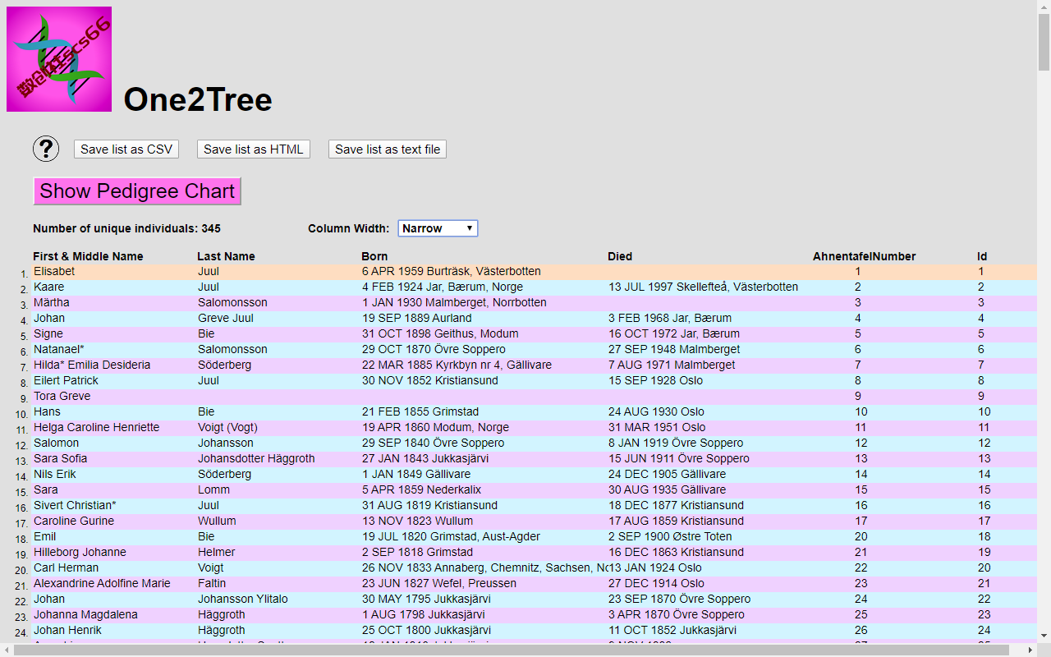Select Lomm last name cell
Screen dimensions: 1051x657
click(x=213, y=489)
